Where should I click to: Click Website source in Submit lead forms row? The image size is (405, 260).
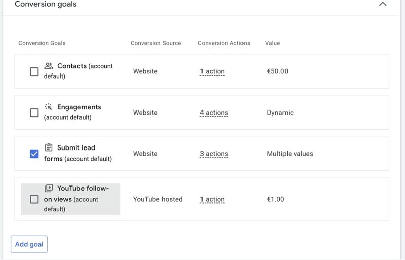tap(145, 154)
